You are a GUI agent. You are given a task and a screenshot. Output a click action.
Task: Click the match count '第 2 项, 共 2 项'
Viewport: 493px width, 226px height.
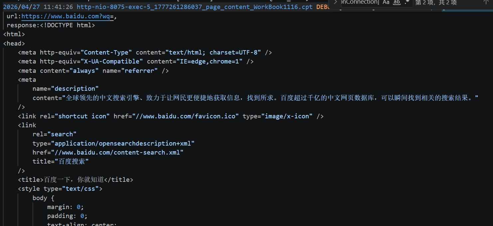[436, 3]
